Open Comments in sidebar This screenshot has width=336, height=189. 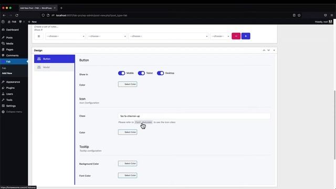(x=12, y=56)
